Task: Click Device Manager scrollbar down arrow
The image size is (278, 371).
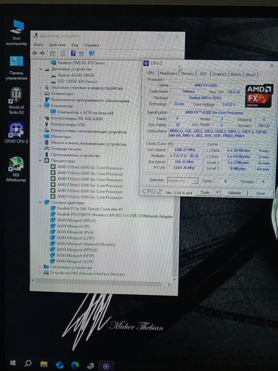Action: click(x=175, y=279)
